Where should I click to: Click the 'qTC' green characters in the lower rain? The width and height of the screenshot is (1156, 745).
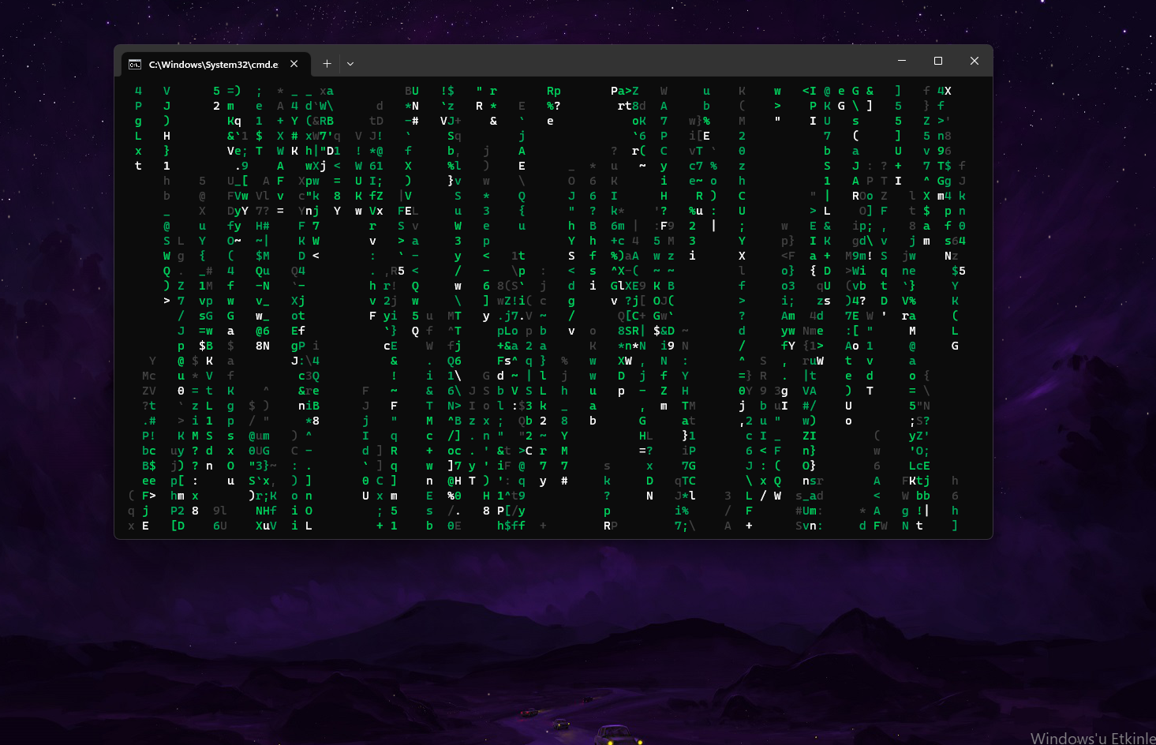click(x=685, y=481)
